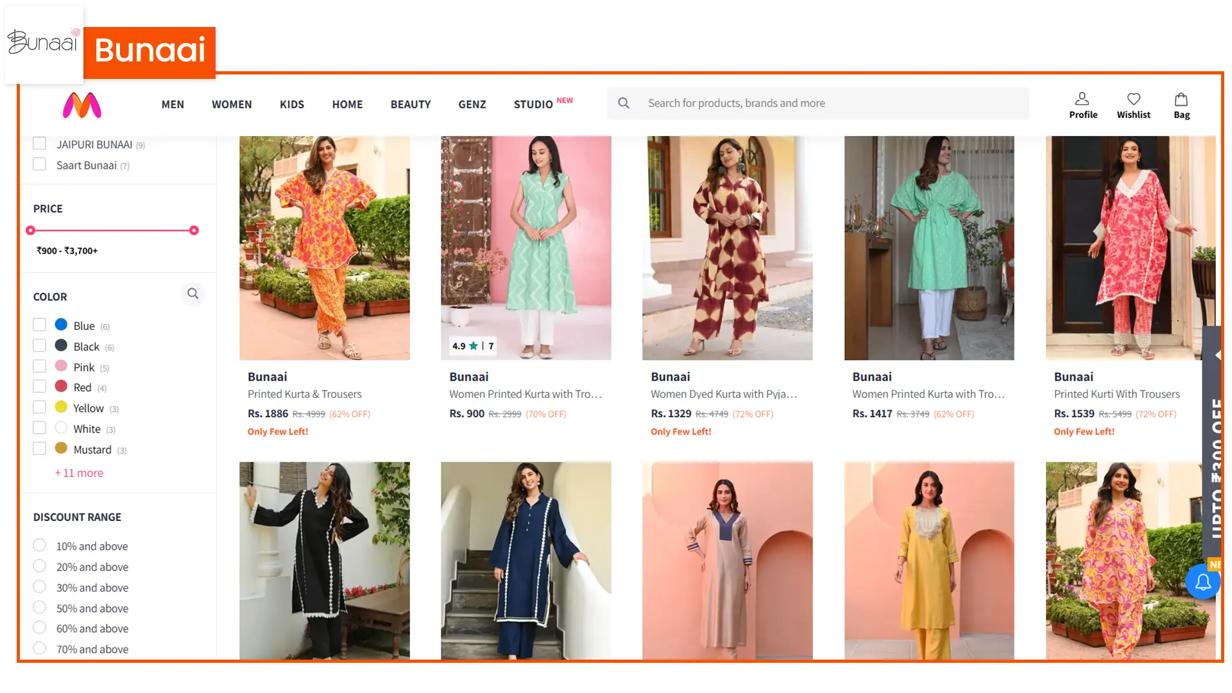
Task: Expand colors with the '+ 11 more' link
Action: (x=79, y=473)
